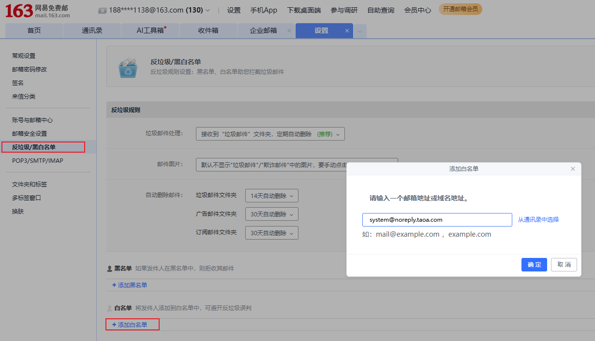Close the 添加白名单 dialog with X

[573, 169]
